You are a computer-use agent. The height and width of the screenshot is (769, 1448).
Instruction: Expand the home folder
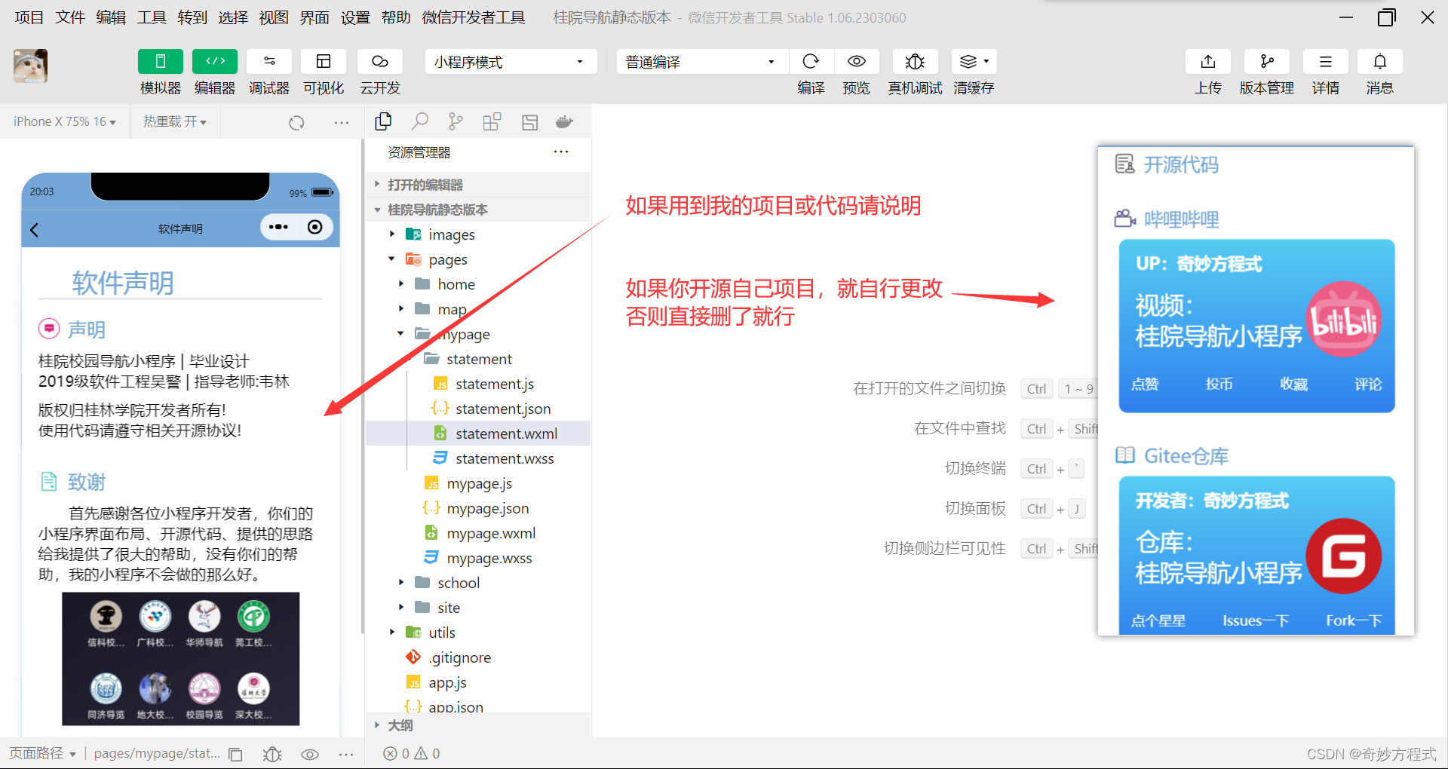coord(478,284)
